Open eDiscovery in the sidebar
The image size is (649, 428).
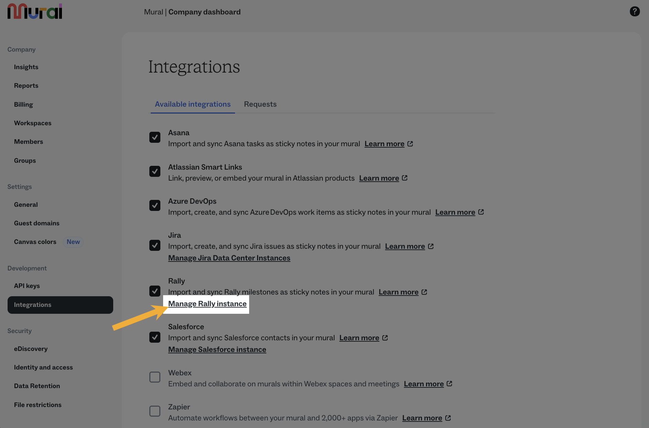pyautogui.click(x=31, y=349)
